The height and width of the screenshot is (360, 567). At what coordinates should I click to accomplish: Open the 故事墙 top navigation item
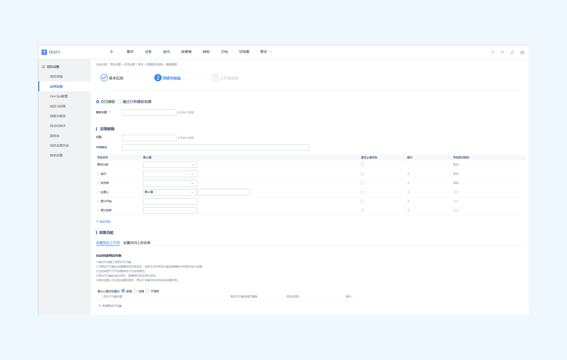coord(186,52)
